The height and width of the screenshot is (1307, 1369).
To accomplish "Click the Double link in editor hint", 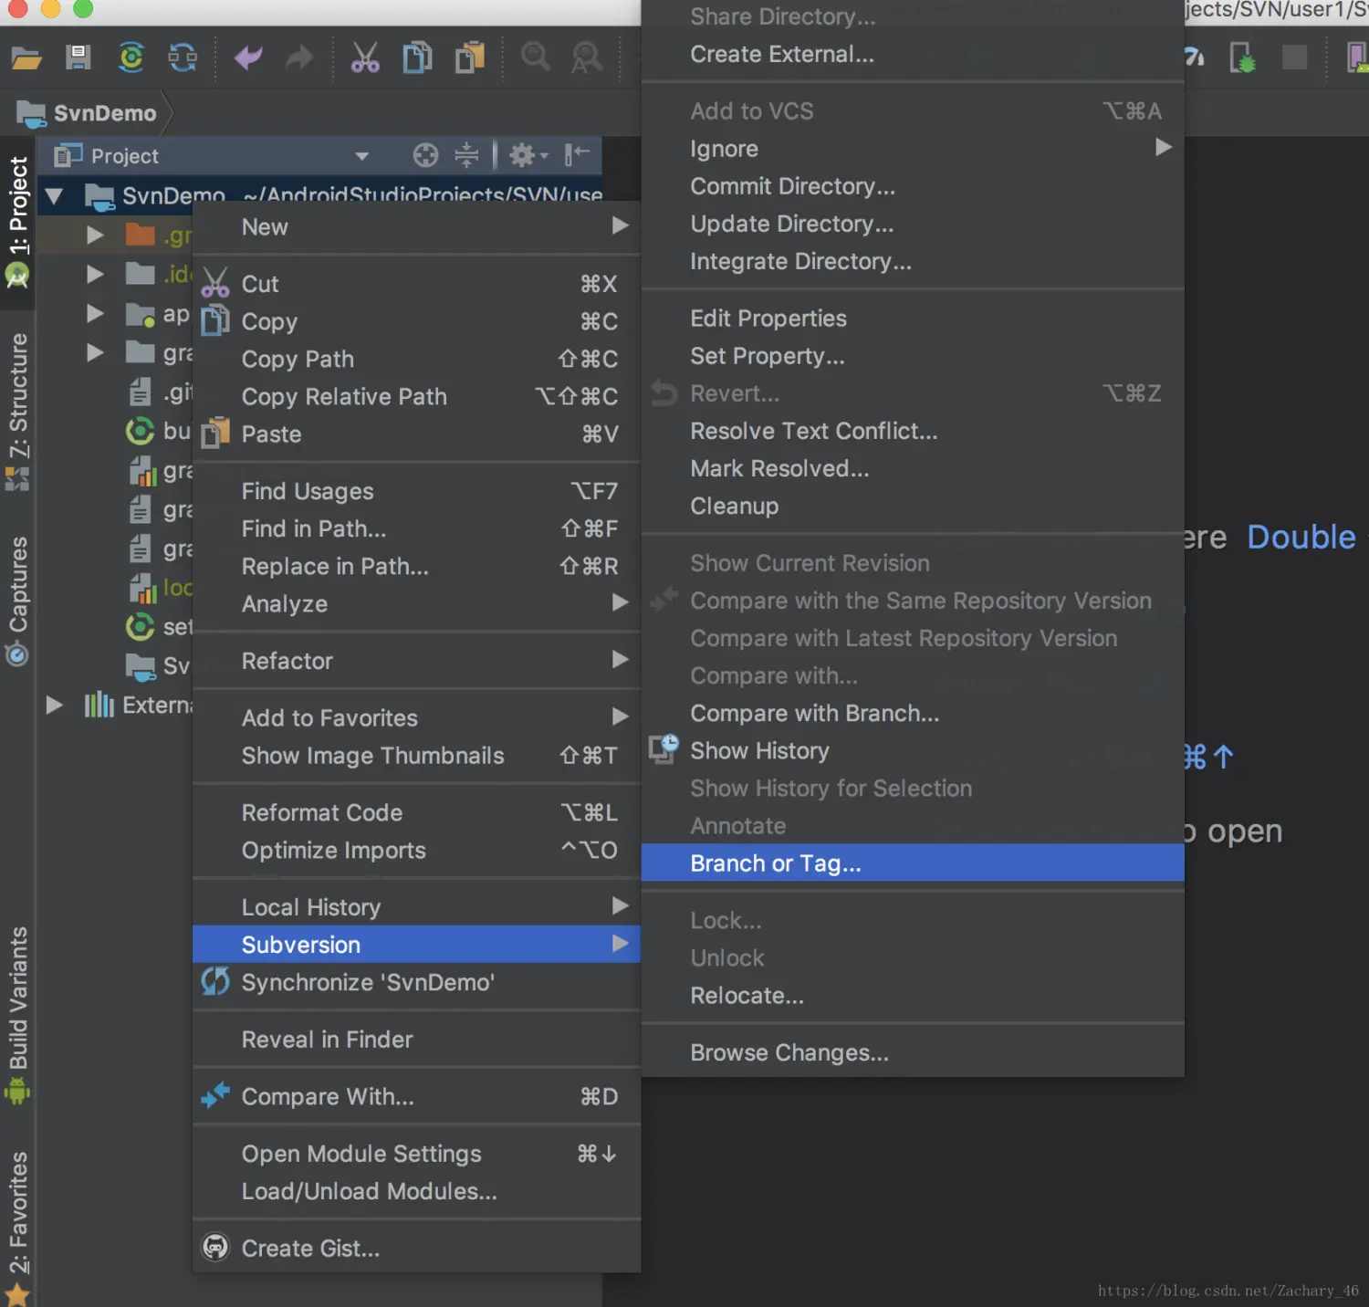I will [x=1301, y=537].
